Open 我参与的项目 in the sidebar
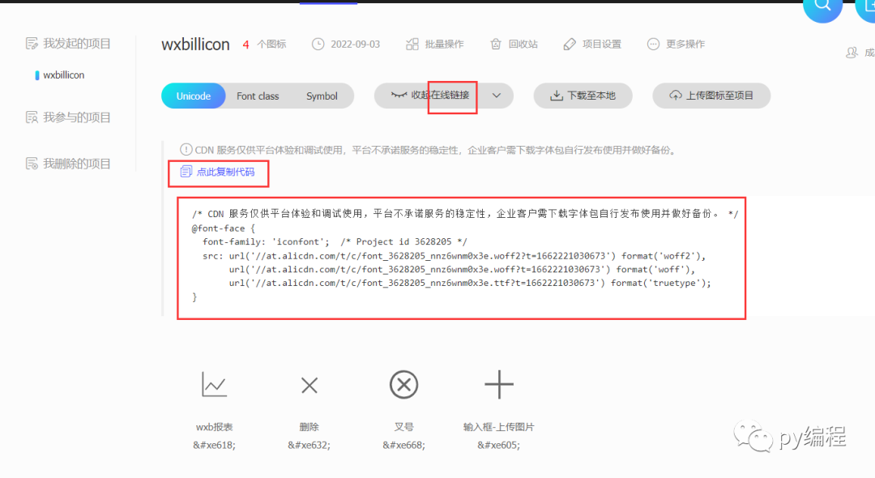Image resolution: width=875 pixels, height=478 pixels. (x=69, y=117)
